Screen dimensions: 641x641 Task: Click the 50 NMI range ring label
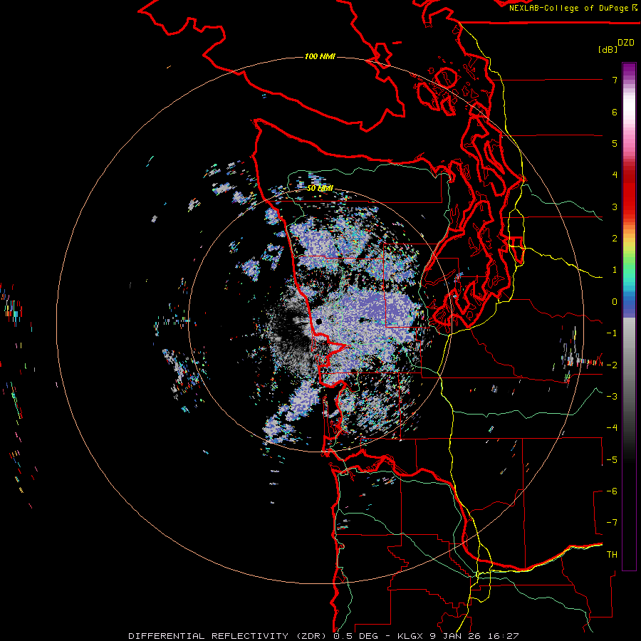coord(320,189)
